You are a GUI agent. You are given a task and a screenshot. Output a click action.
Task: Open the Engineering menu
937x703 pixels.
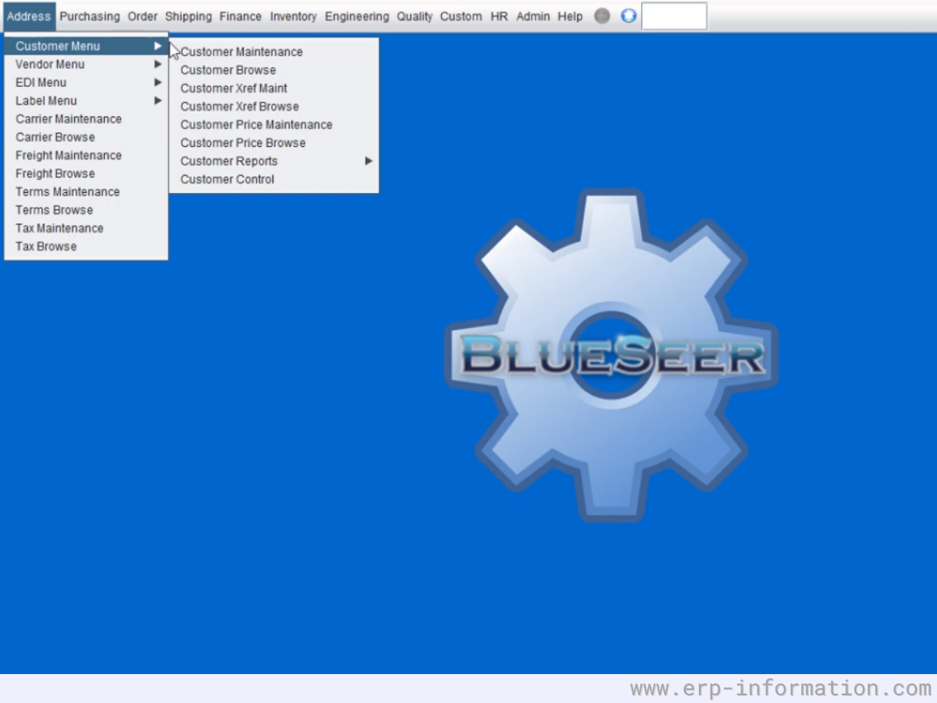[357, 16]
